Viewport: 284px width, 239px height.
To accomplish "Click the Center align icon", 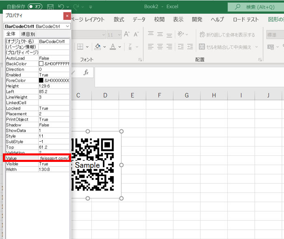I will coord(160,47).
